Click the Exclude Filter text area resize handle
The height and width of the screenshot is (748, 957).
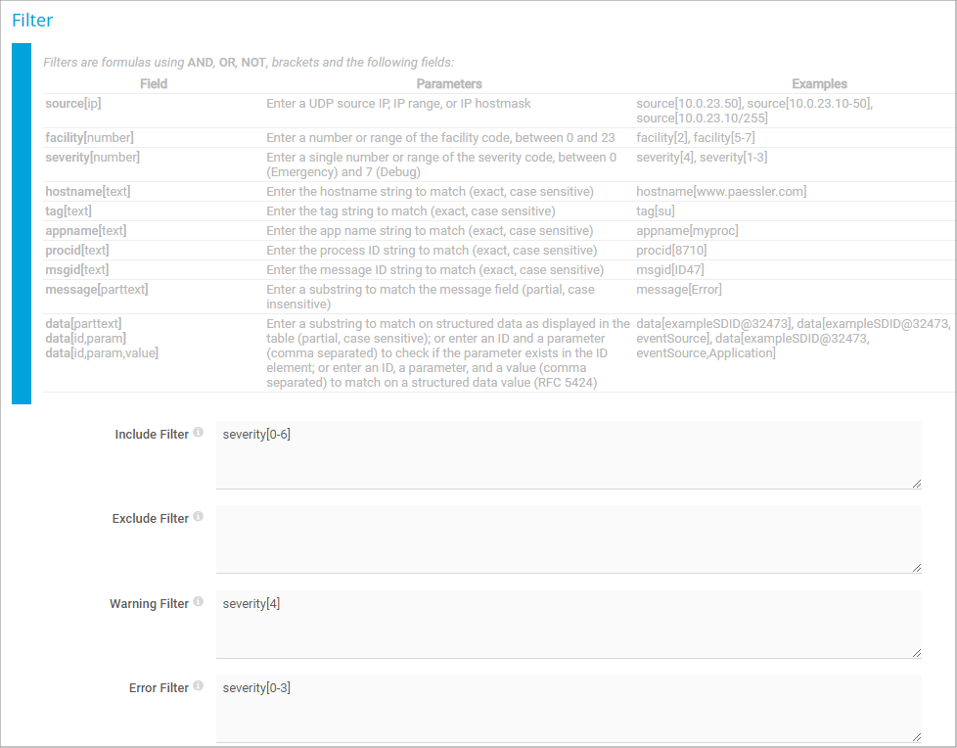click(916, 567)
